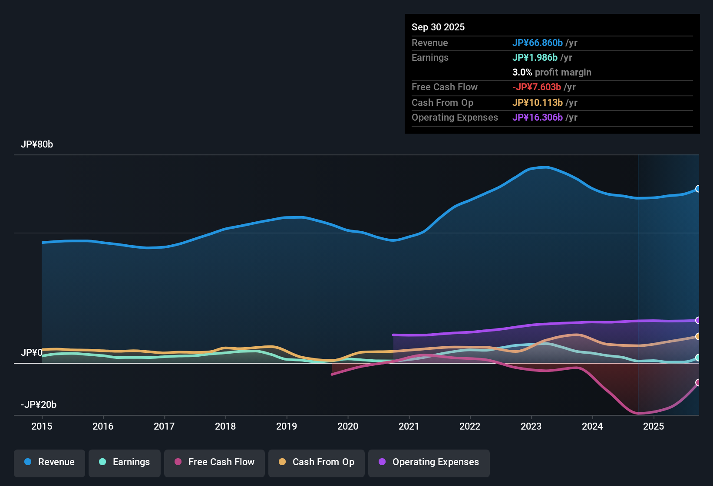This screenshot has width=713, height=486.
Task: Click the pink Free Cash Flow legend dot
Action: (x=178, y=462)
